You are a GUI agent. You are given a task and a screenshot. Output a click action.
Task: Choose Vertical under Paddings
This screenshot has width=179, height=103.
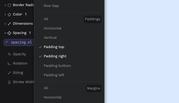tap(69, 37)
